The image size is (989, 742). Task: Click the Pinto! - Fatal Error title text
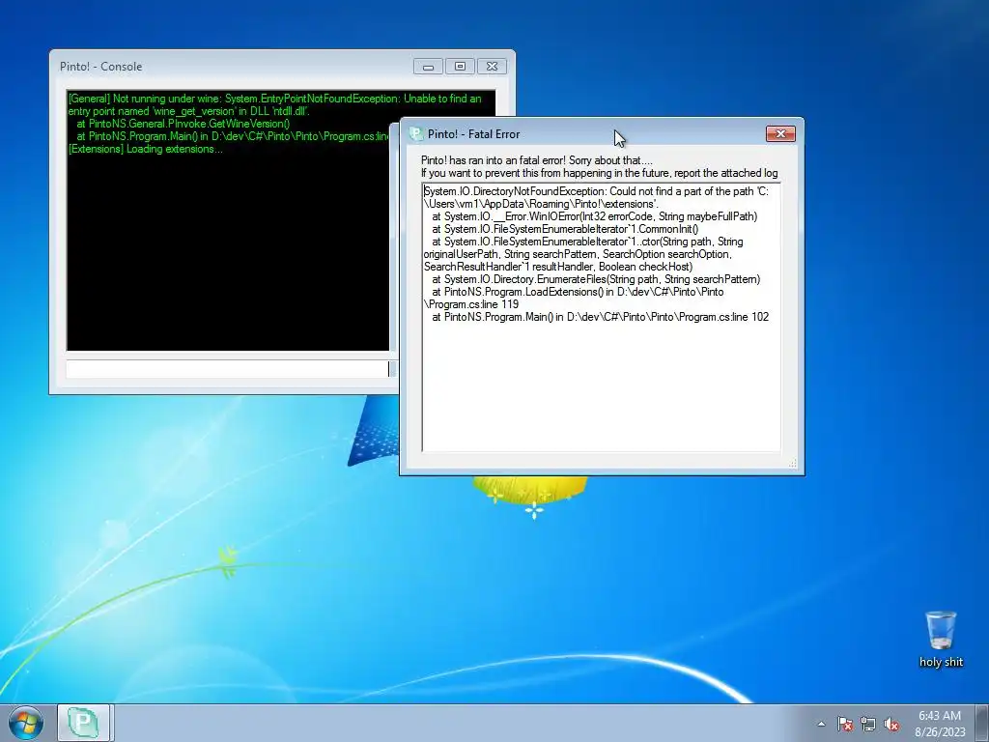473,133
